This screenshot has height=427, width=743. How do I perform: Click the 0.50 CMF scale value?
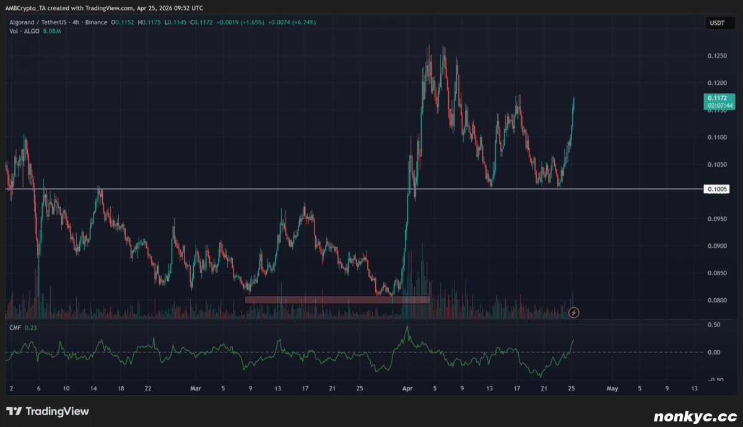714,325
